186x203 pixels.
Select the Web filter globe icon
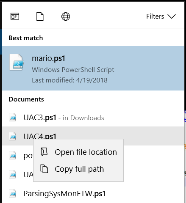66,16
